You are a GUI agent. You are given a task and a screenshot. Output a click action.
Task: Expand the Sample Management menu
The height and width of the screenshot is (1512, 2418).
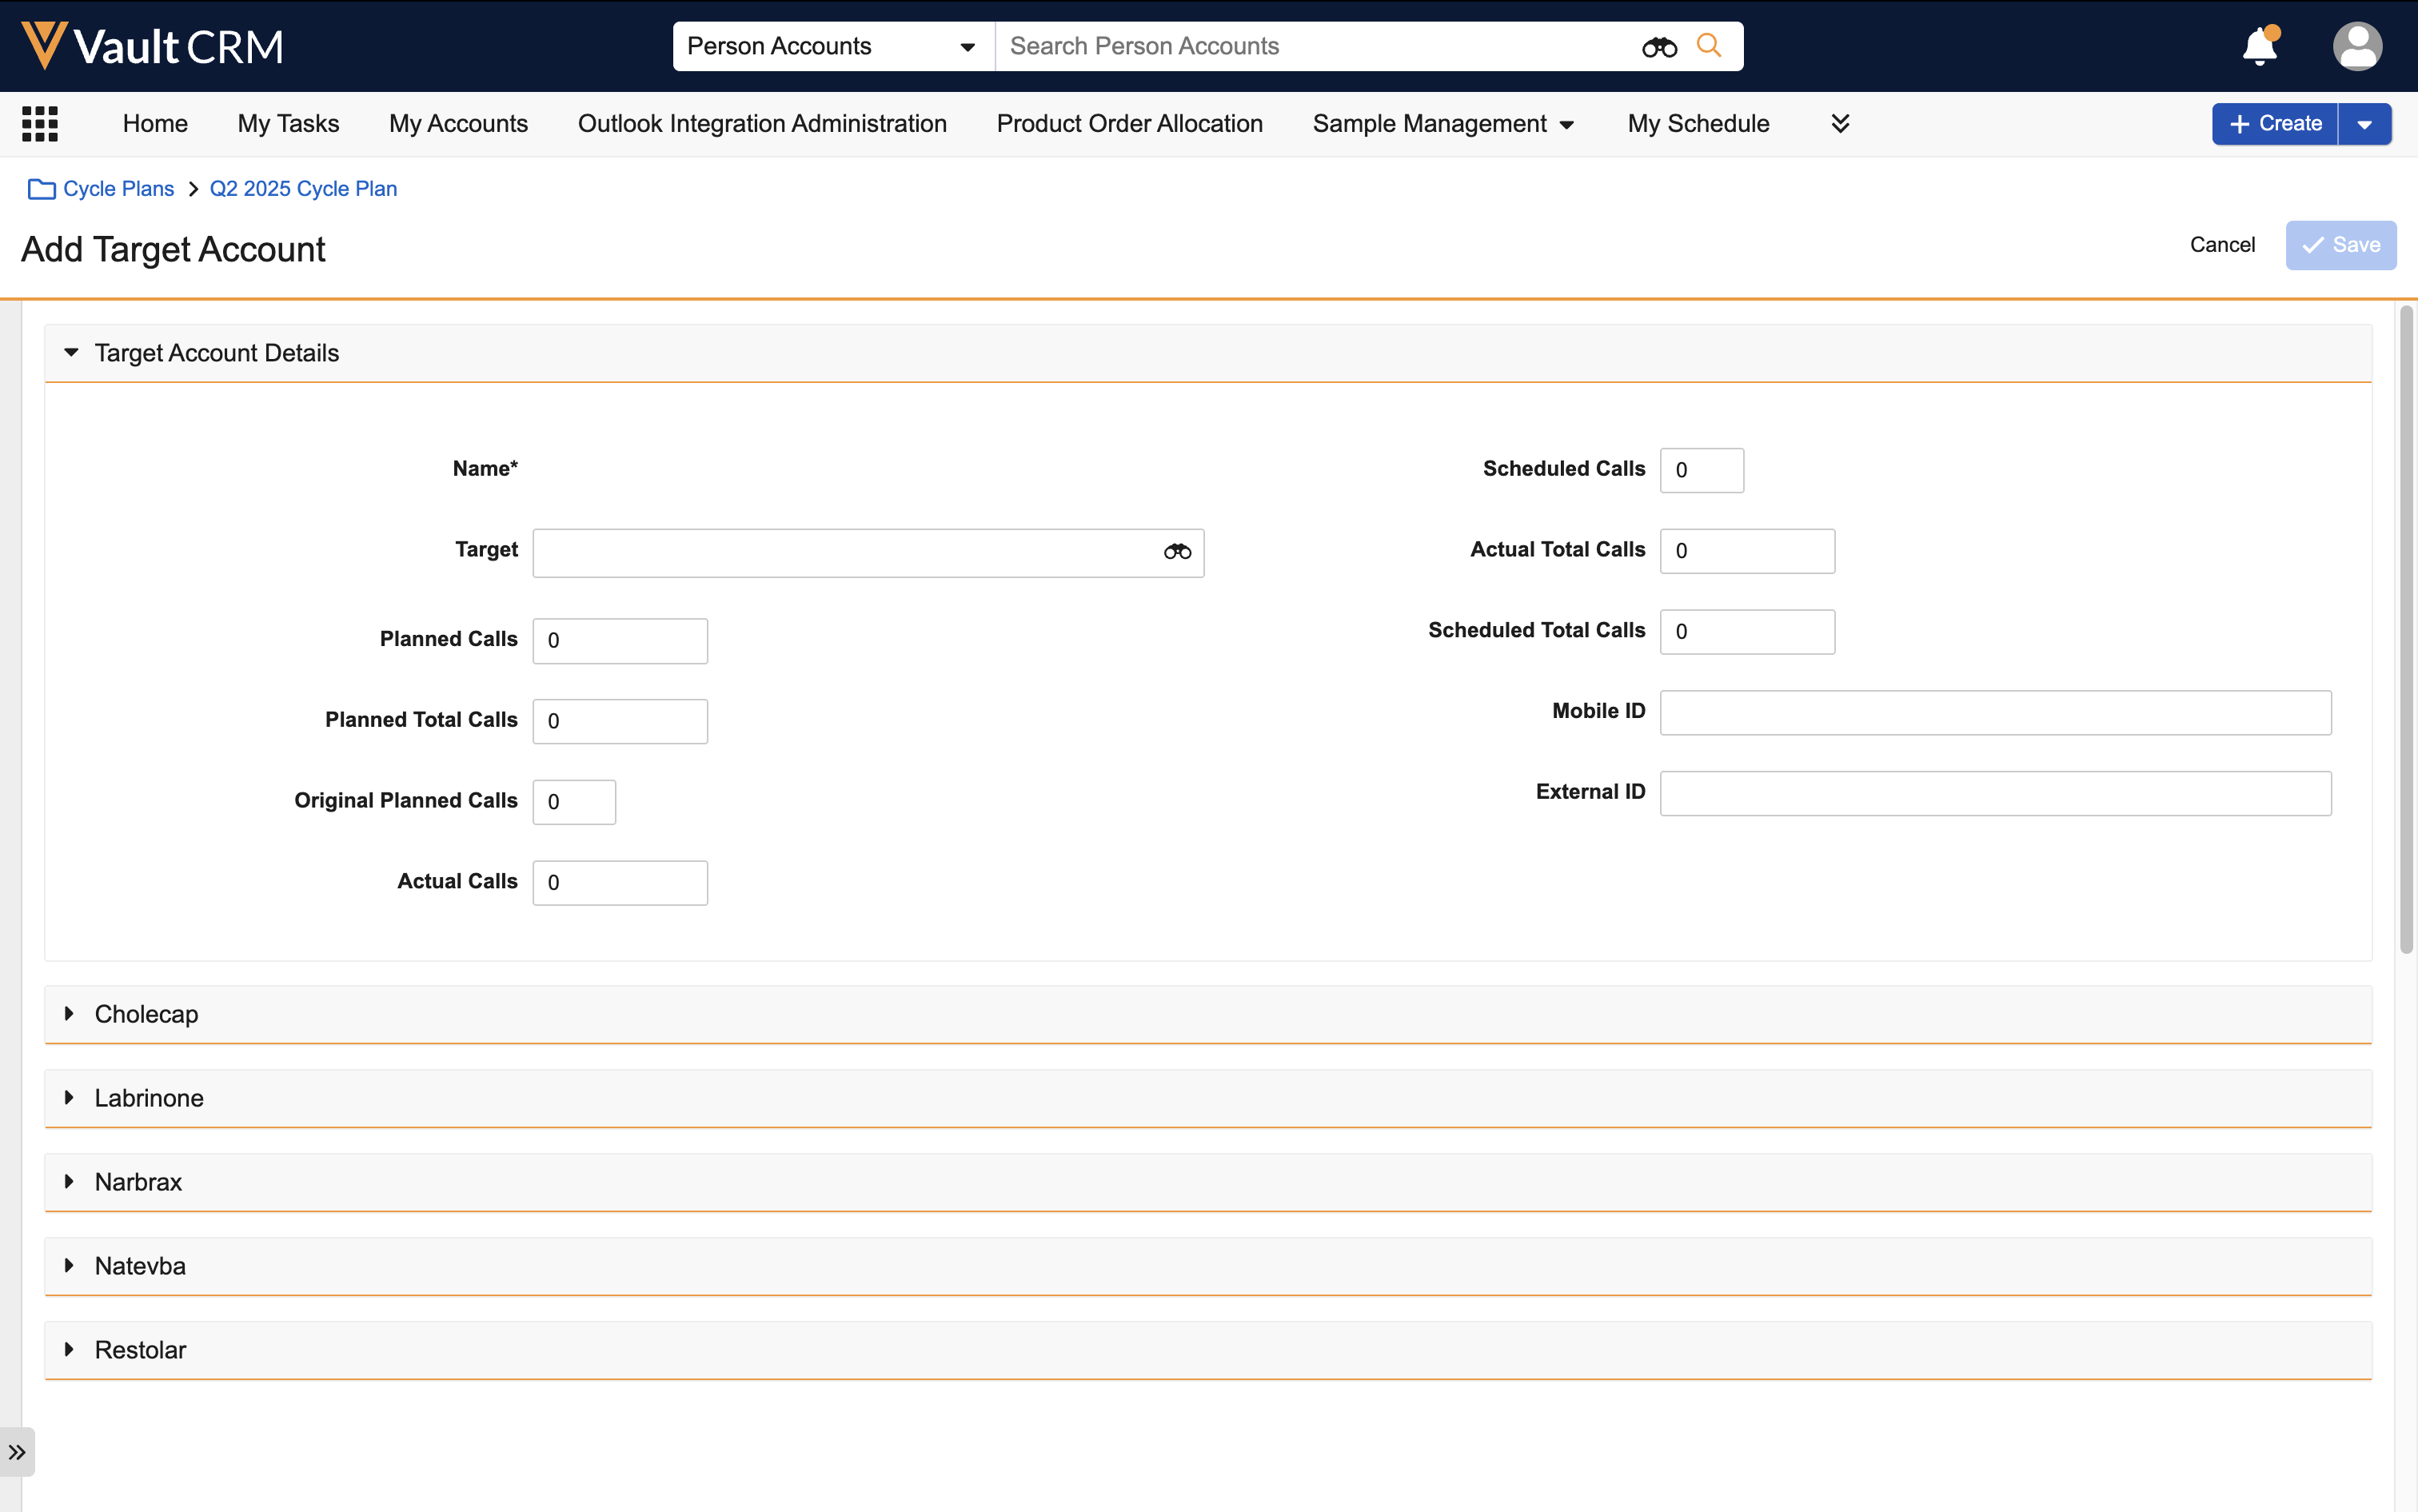(x=1443, y=124)
